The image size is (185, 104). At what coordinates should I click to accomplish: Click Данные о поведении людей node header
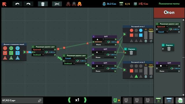click(14, 44)
